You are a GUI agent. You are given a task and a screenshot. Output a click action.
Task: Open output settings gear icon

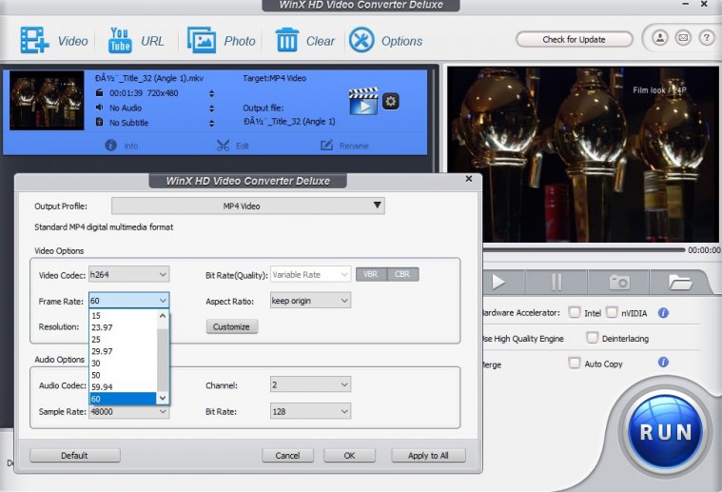tap(390, 102)
